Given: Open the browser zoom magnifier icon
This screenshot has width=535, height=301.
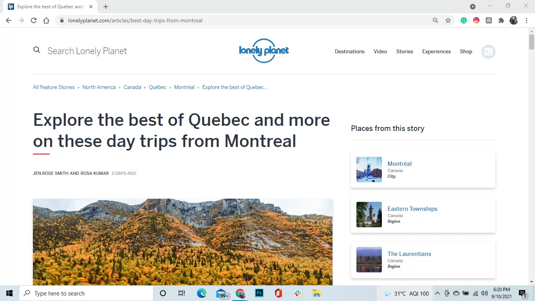Looking at the screenshot, I should click(435, 20).
